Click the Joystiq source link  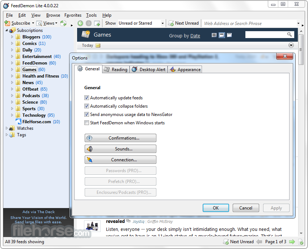139,221
